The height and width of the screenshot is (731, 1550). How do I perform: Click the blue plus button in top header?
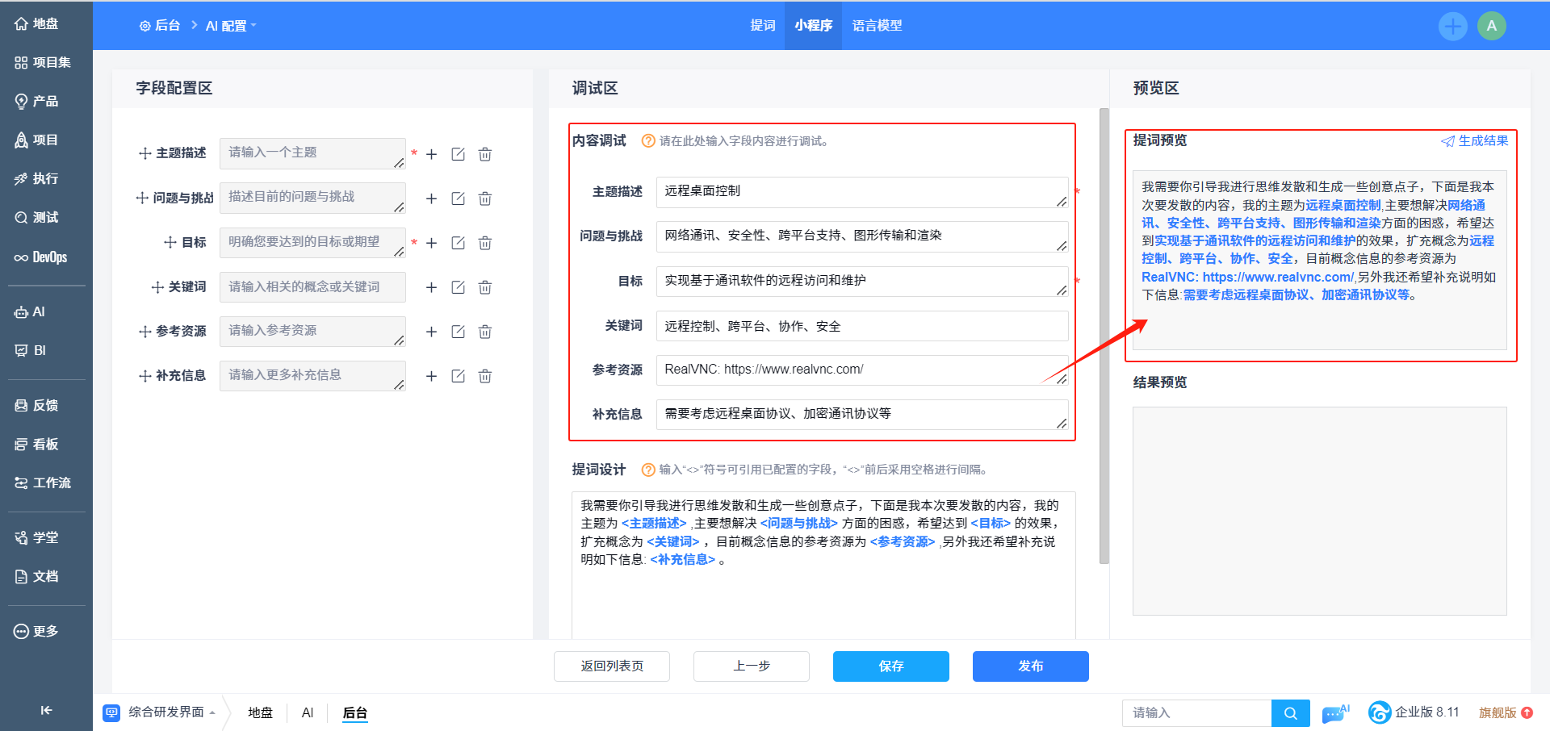click(x=1452, y=26)
